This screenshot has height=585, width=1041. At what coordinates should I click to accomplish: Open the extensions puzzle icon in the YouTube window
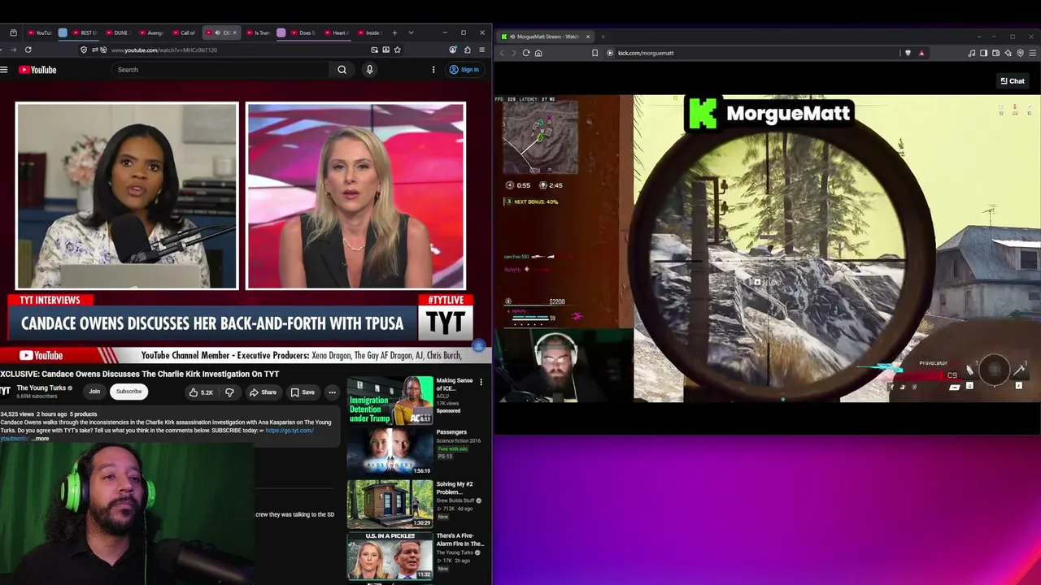tap(467, 50)
